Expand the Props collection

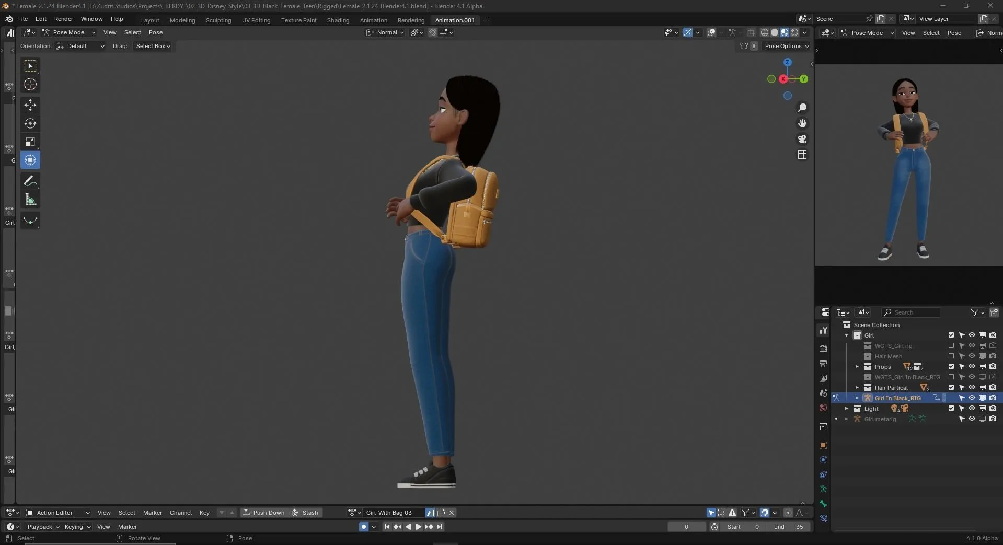(x=857, y=366)
